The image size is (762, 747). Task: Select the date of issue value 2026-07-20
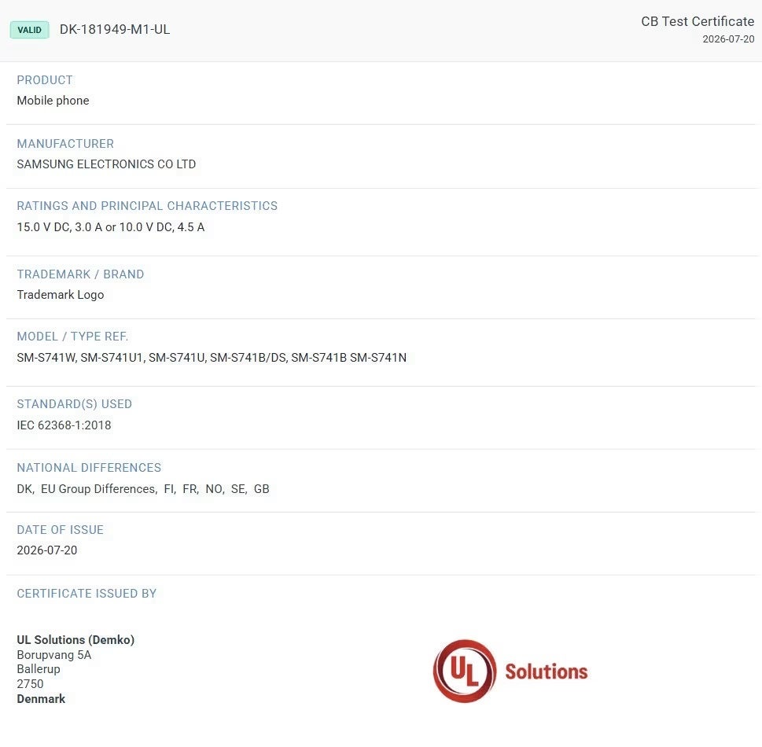(x=47, y=550)
